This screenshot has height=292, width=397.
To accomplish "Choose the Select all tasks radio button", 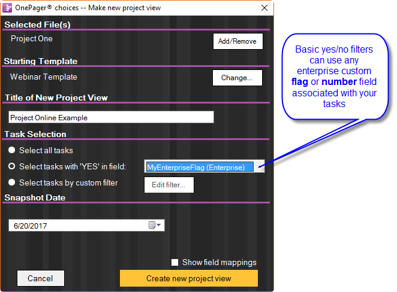I will tap(11, 150).
